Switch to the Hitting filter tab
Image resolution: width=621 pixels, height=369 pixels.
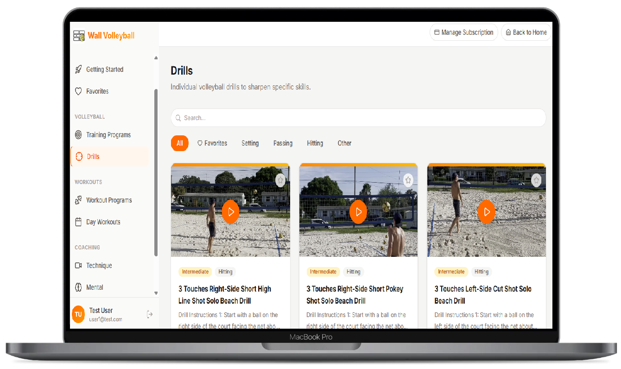(x=315, y=143)
